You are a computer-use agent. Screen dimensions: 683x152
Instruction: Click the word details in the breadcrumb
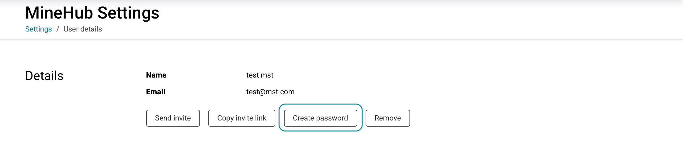pos(91,29)
